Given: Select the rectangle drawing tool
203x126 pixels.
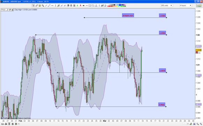Looking at the screenshot, I should 90,6.
